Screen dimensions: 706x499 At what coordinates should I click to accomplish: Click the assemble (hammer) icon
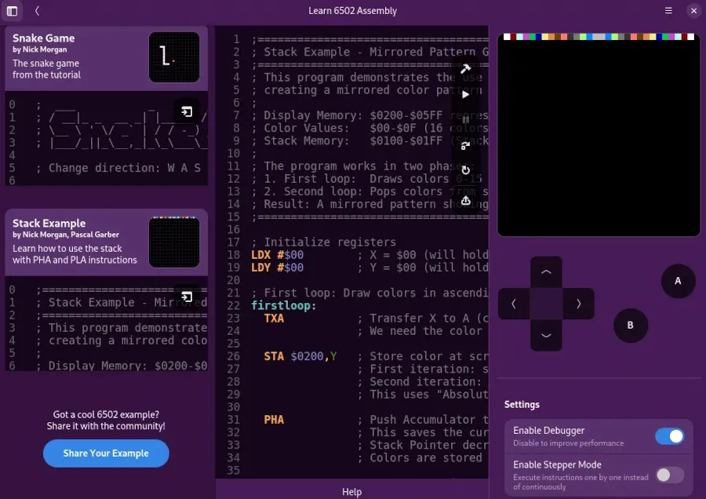tap(465, 69)
